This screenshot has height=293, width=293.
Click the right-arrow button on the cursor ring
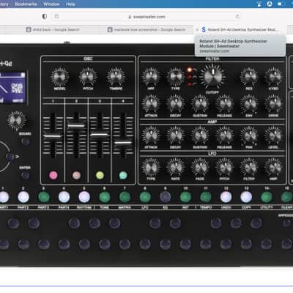10,157
